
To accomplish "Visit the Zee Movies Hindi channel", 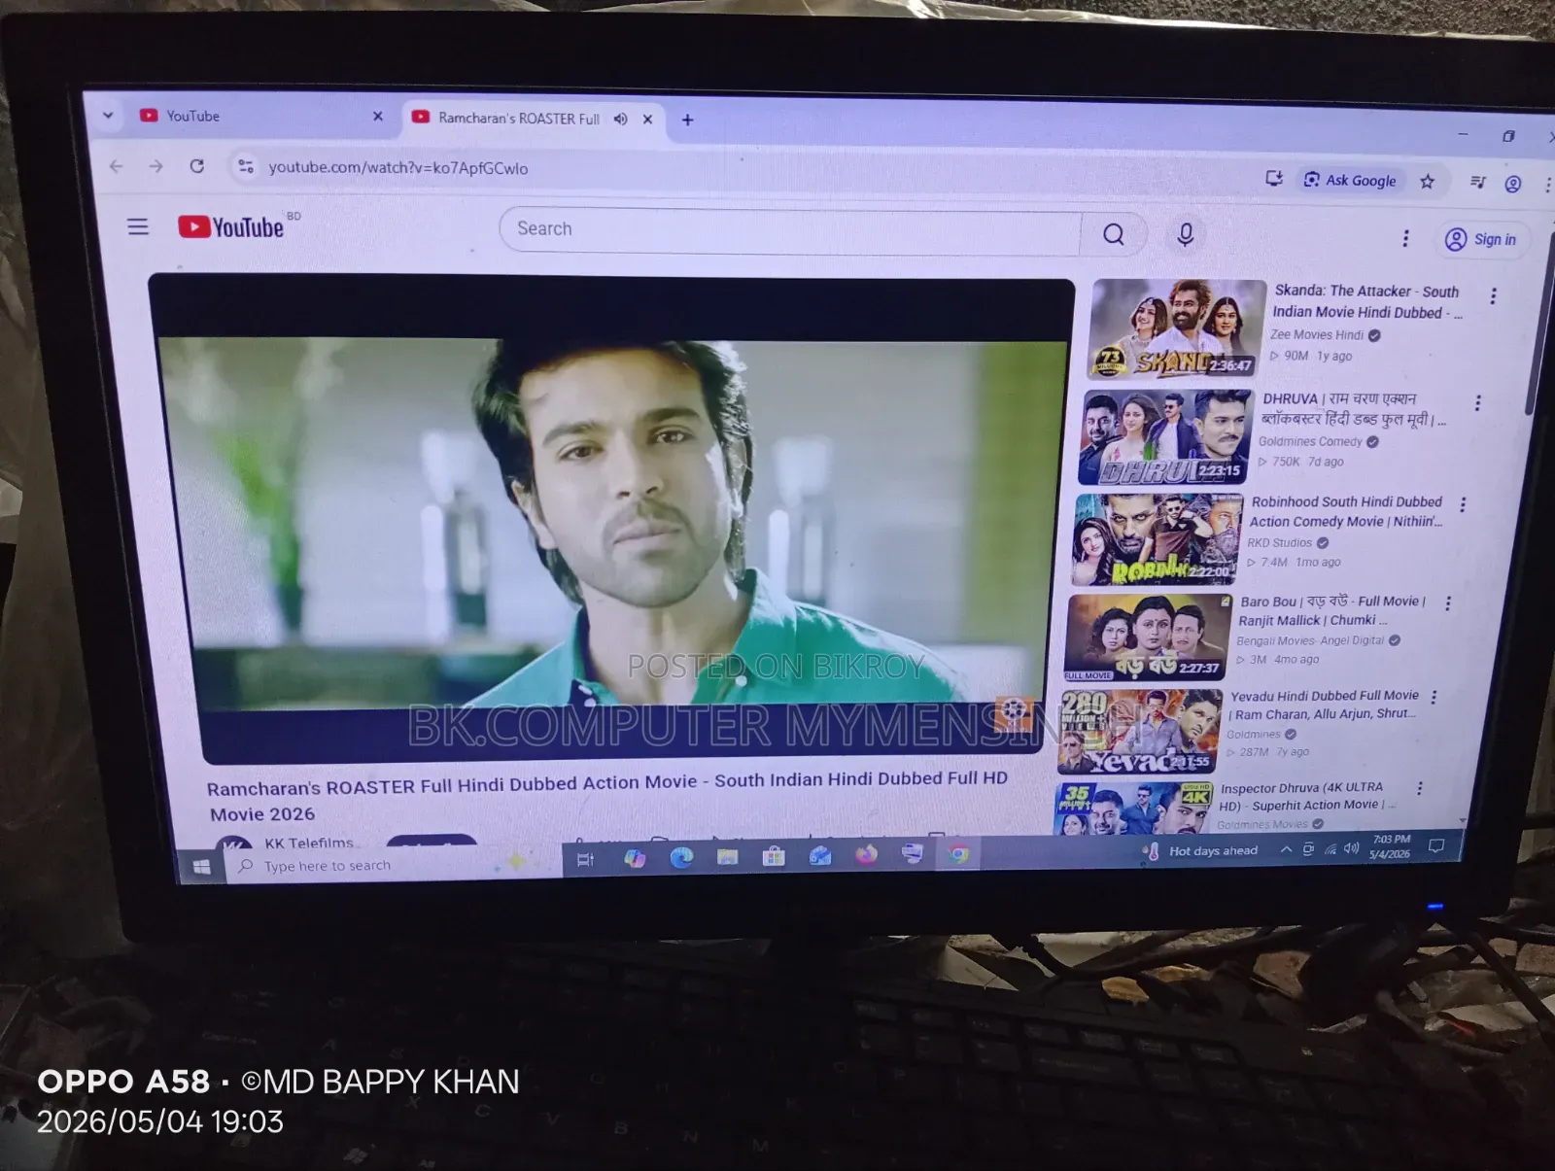I will tap(1317, 334).
